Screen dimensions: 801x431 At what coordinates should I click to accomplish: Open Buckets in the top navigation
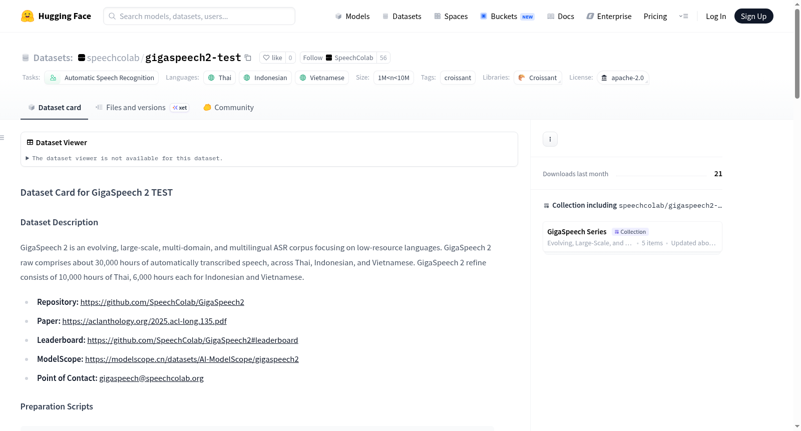507,16
